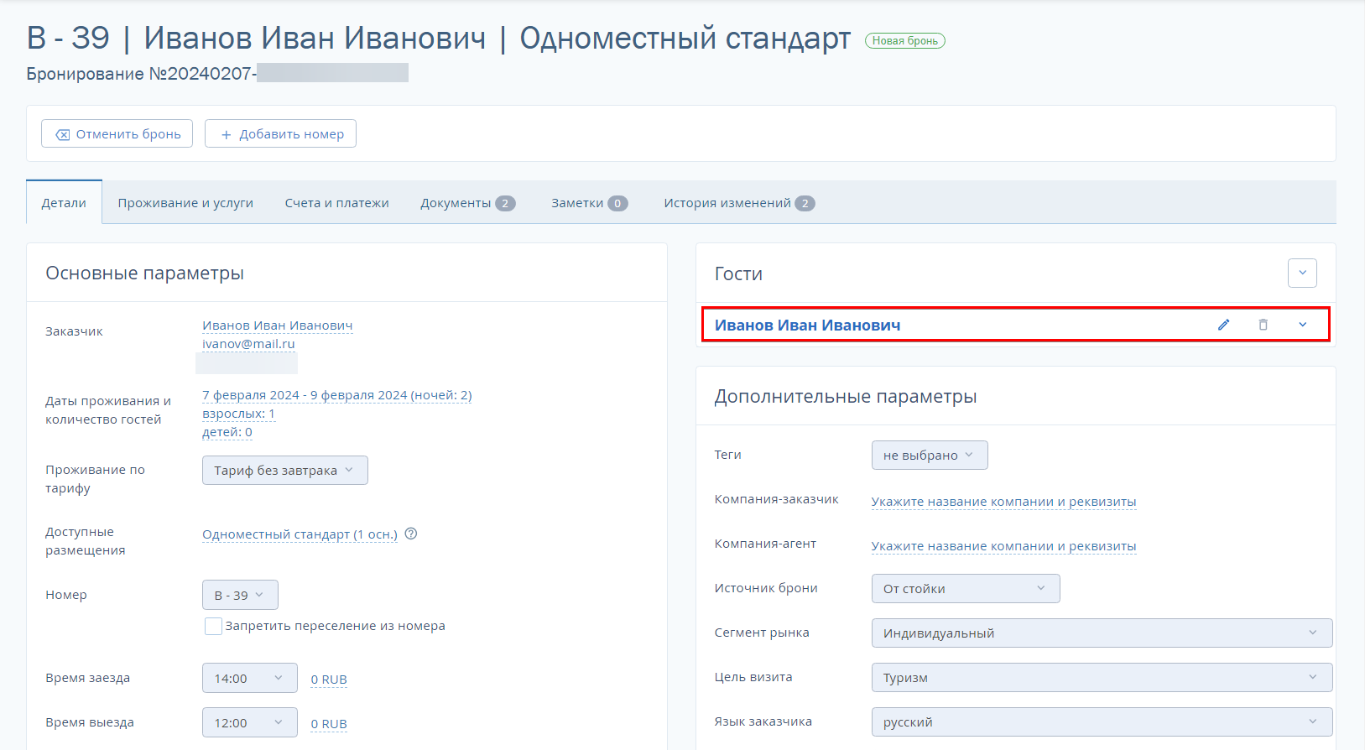Open check-in time 14:00 dropdown
The height and width of the screenshot is (750, 1365).
click(x=250, y=678)
